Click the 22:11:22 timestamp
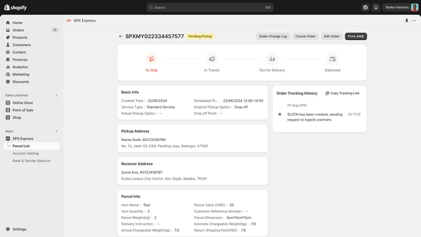The height and width of the screenshot is (237, 421). (354, 114)
